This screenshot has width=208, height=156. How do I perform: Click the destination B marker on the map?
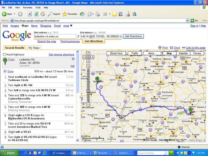click(97, 80)
